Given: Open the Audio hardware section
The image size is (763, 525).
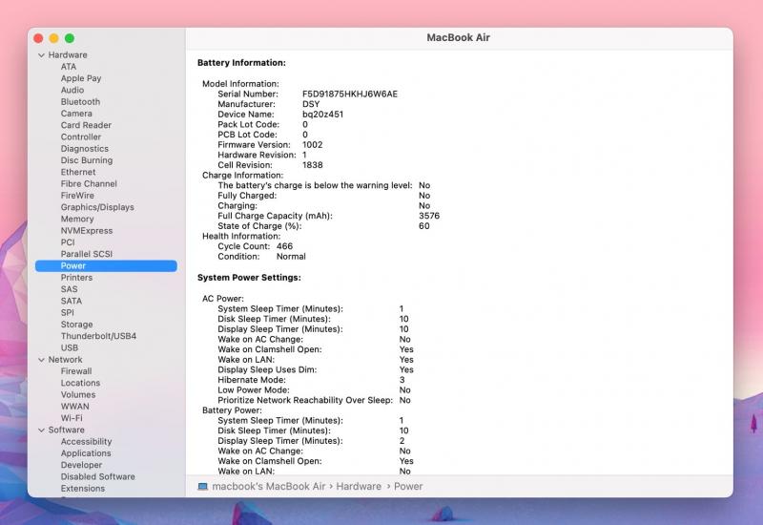Looking at the screenshot, I should point(72,90).
